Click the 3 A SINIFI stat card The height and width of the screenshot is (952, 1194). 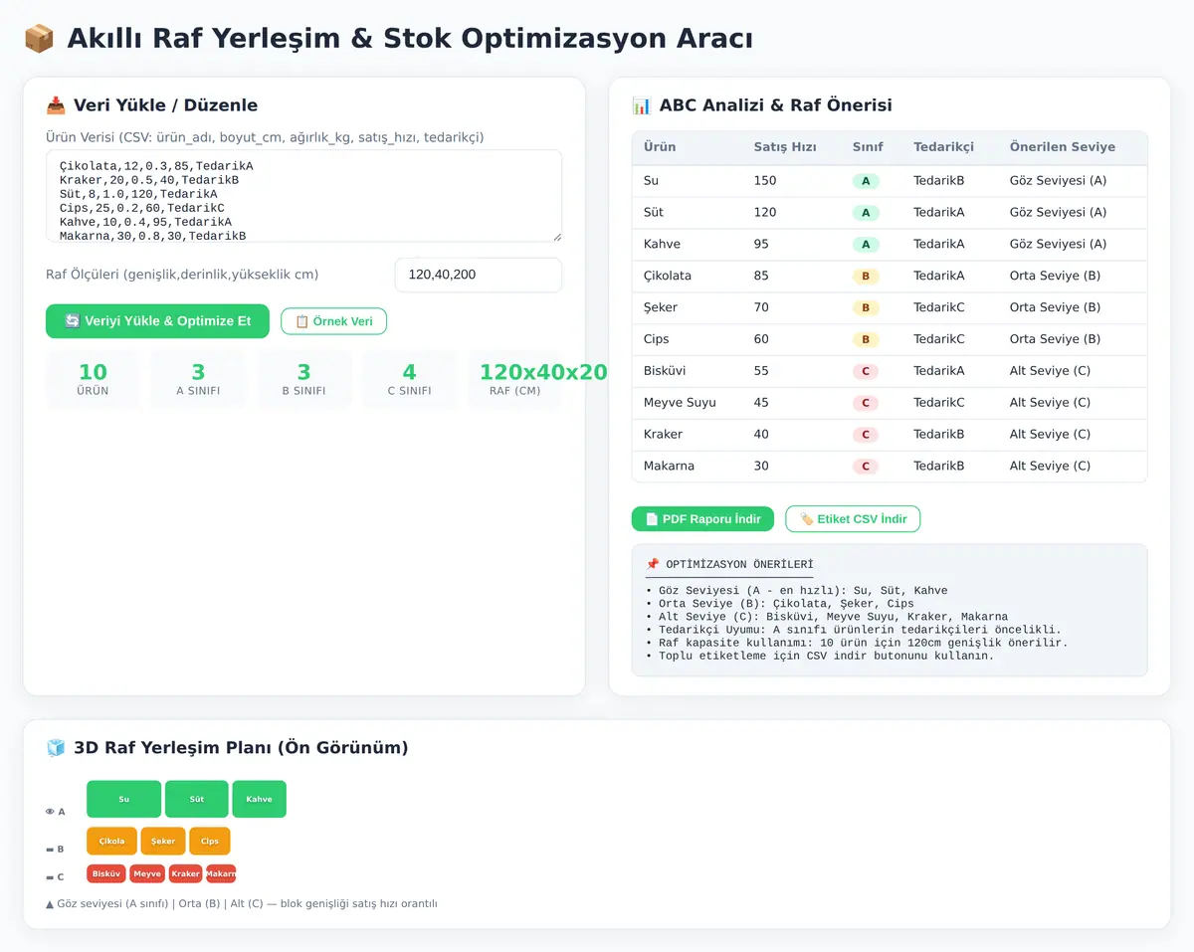tap(198, 379)
